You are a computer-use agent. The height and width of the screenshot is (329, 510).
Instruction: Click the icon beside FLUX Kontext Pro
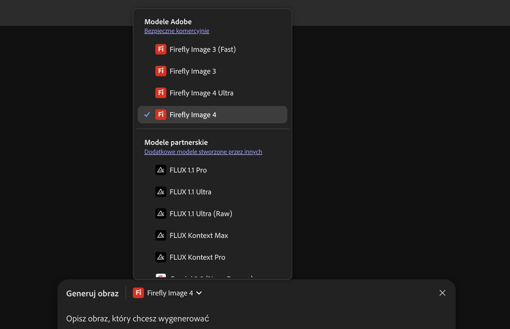click(161, 257)
